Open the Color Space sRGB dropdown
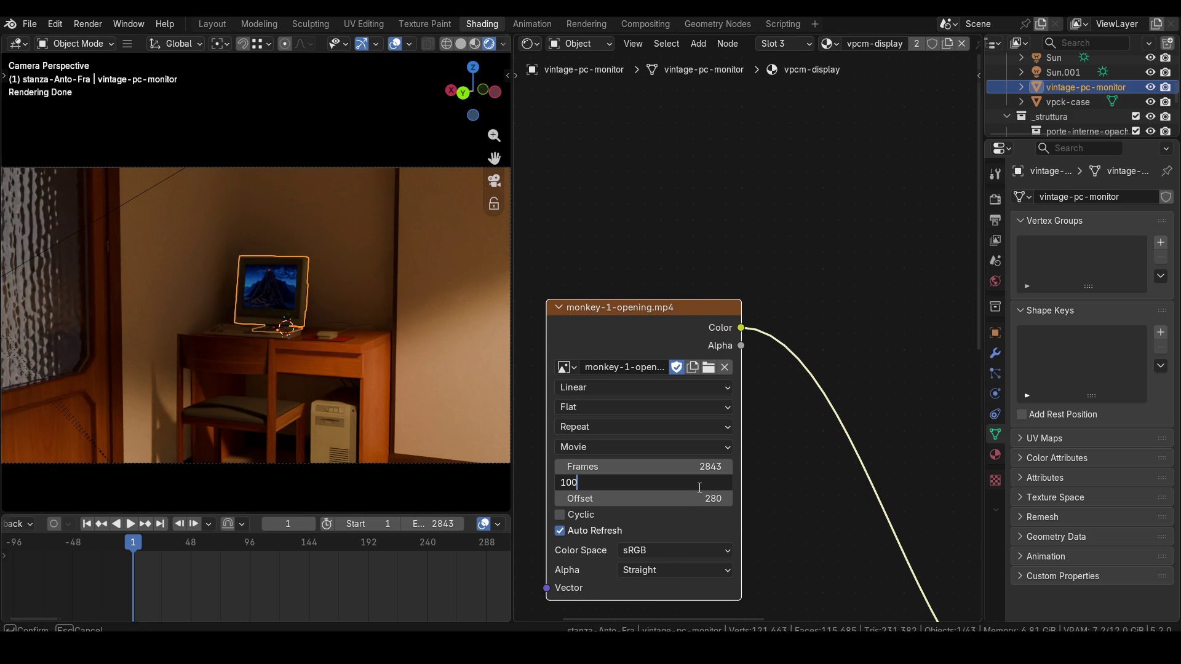Image resolution: width=1181 pixels, height=664 pixels. pos(675,550)
